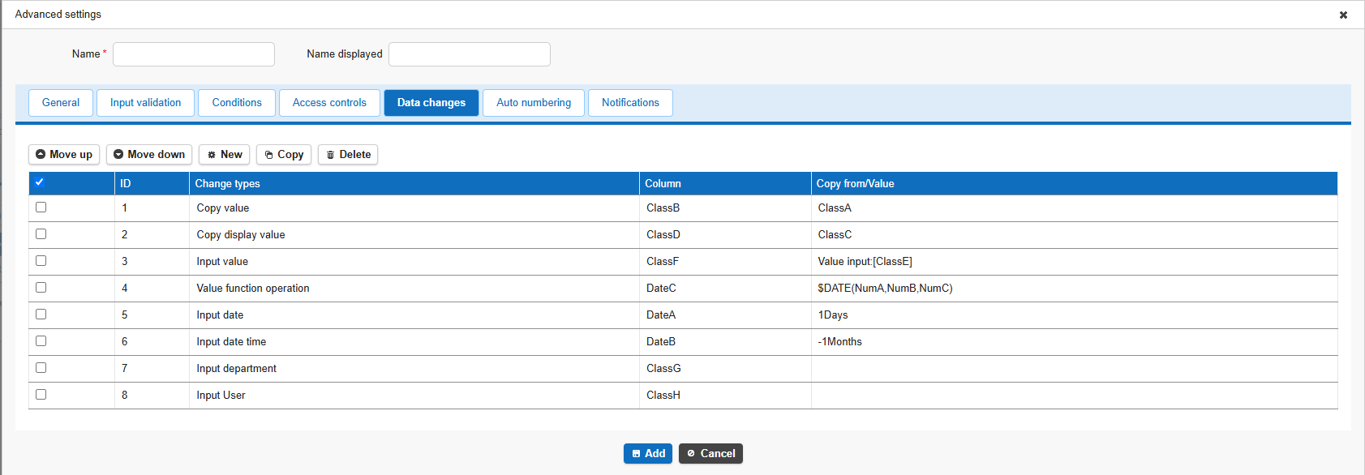Click the DateC column cell
The image size is (1365, 475).
[725, 289]
